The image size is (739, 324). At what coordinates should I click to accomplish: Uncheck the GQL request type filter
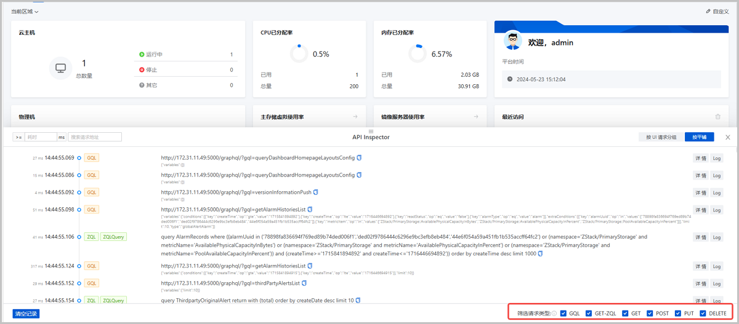coord(563,314)
